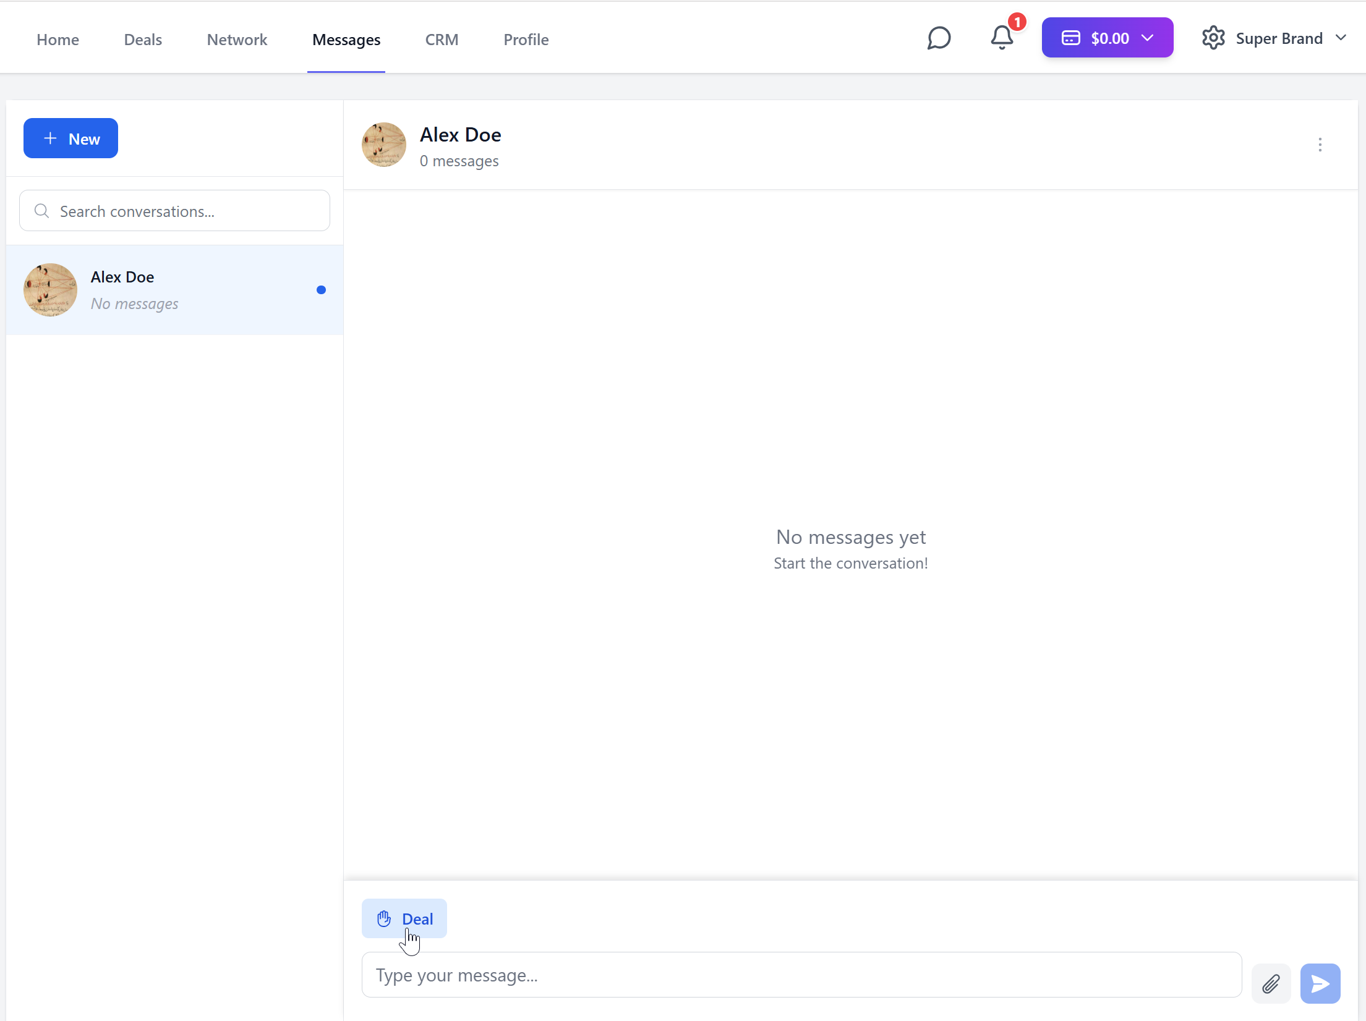Go to the Home tab

tap(58, 40)
